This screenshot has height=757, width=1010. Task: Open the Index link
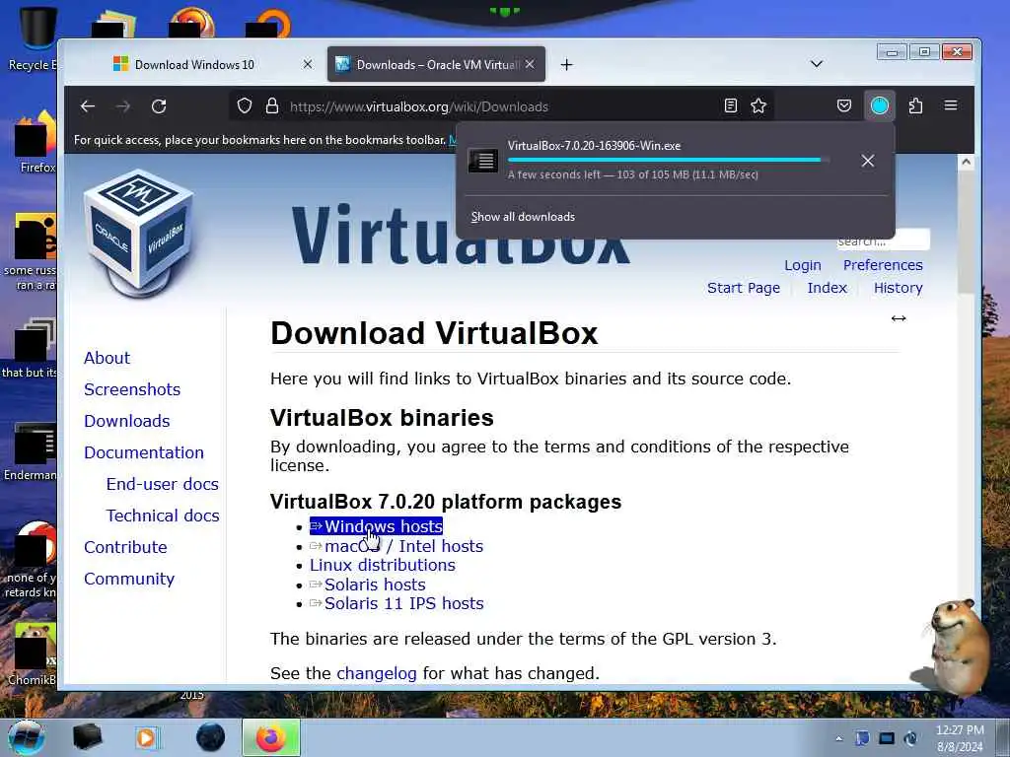tap(828, 288)
